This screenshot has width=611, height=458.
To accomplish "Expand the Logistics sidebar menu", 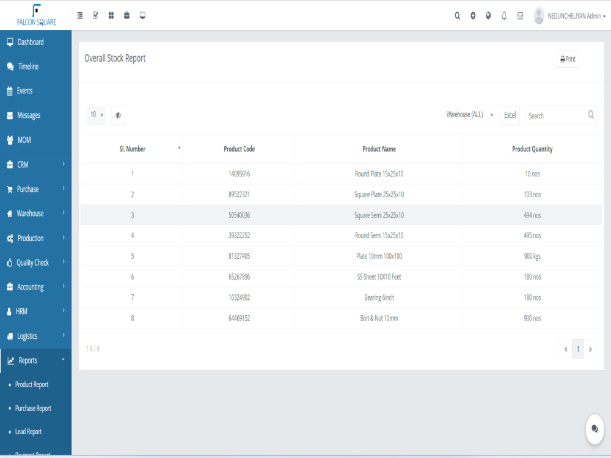I will click(x=36, y=336).
